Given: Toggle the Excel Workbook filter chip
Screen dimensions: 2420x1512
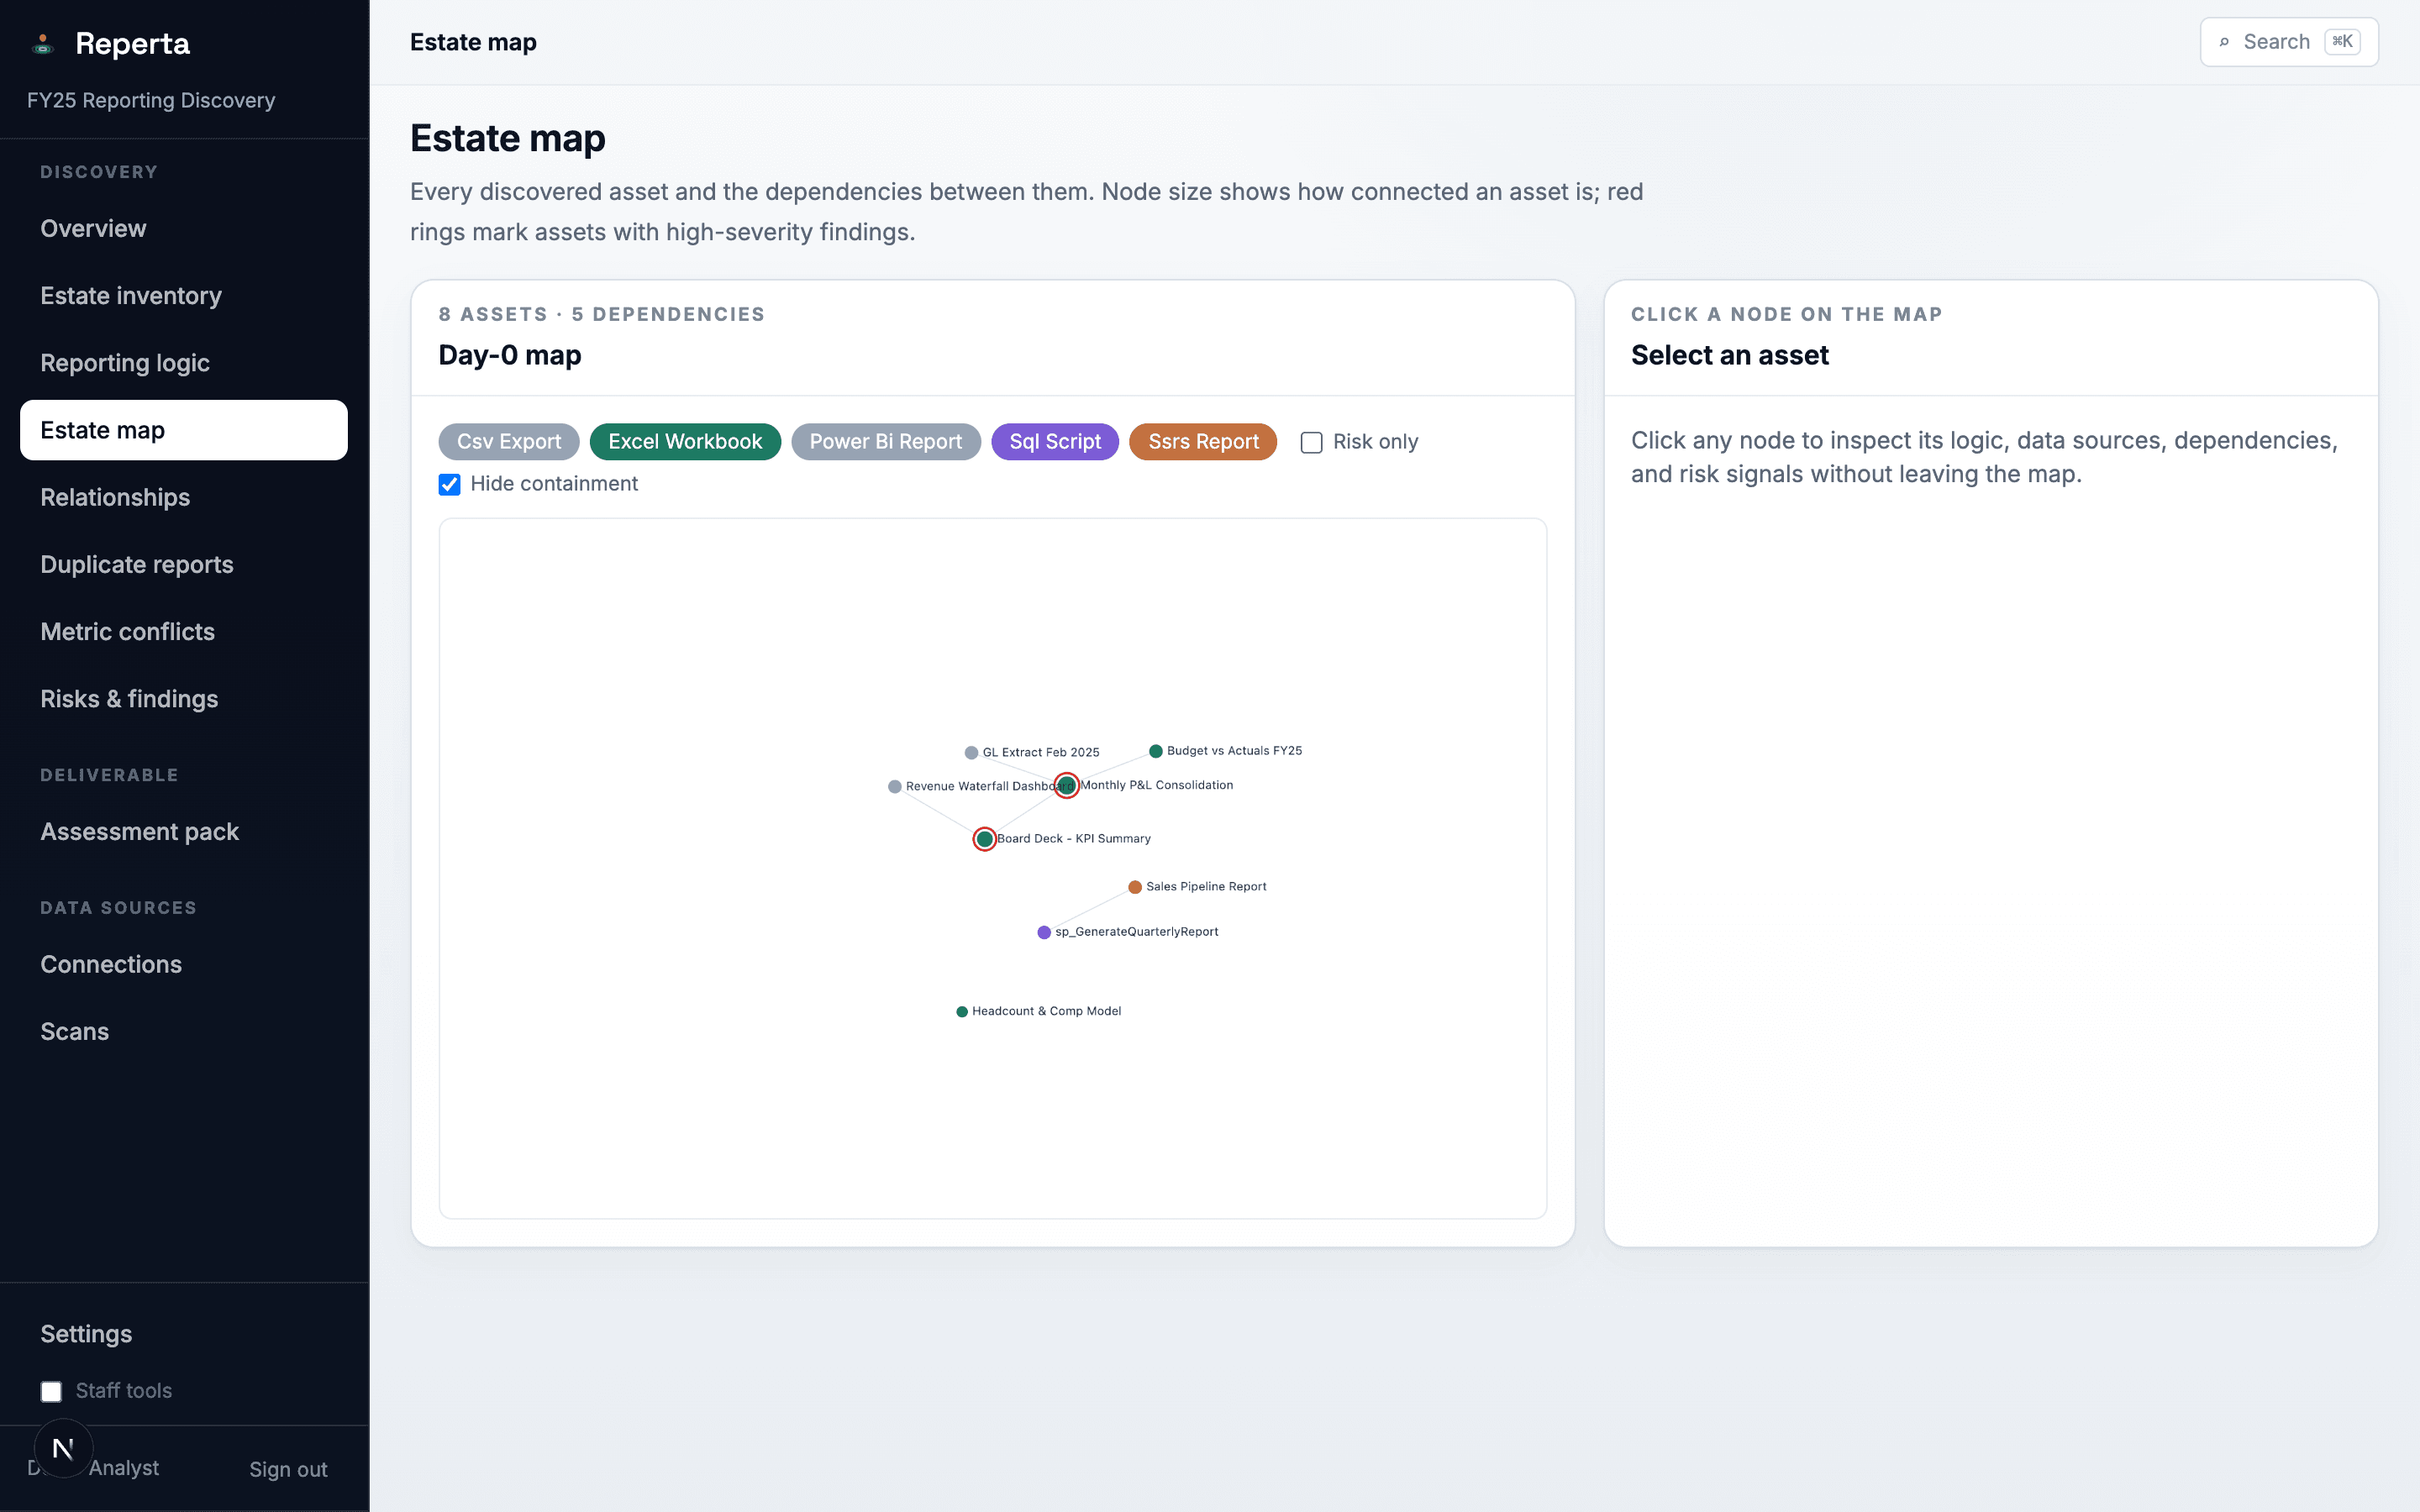Looking at the screenshot, I should pos(685,442).
